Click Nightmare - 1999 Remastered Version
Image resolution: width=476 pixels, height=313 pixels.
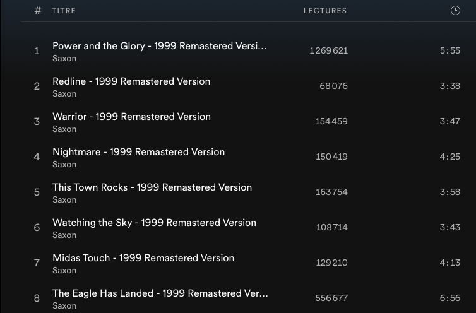click(x=138, y=152)
